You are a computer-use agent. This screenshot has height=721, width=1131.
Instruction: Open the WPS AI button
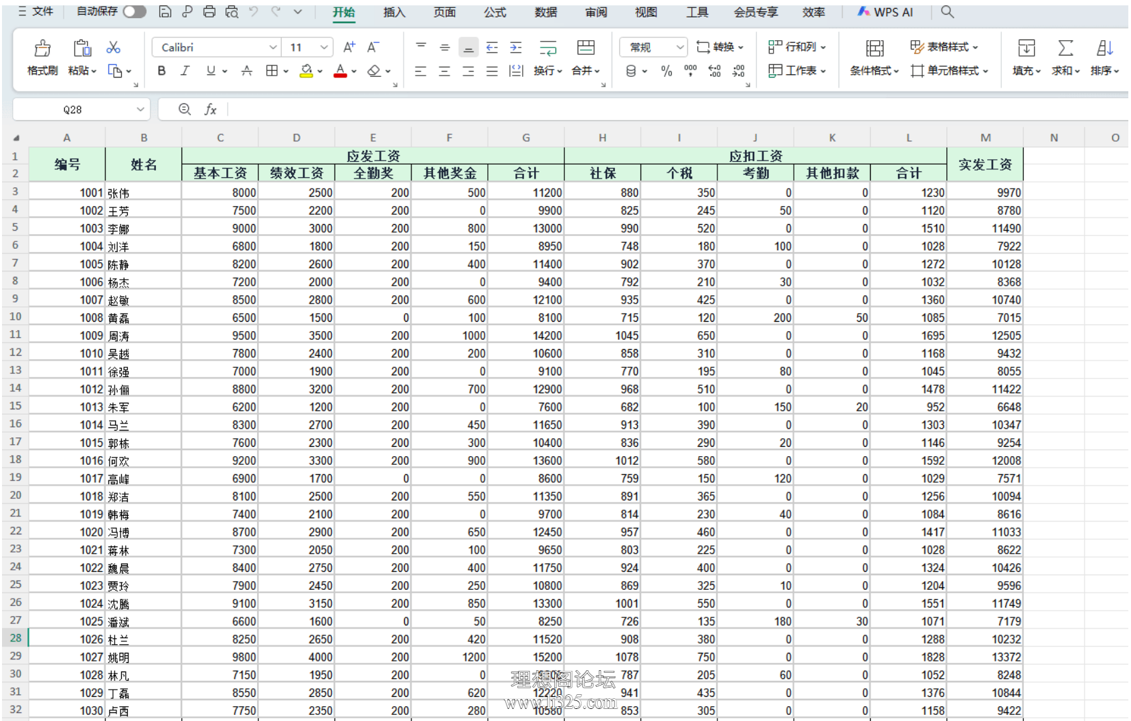[x=885, y=12]
